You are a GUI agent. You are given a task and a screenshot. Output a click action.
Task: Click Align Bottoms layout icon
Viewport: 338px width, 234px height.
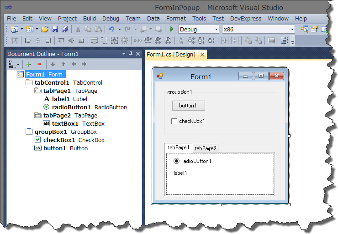pyautogui.click(x=81, y=41)
